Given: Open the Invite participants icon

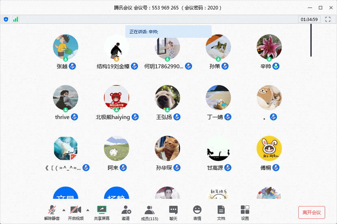Looking at the screenshot, I should pos(126,212).
